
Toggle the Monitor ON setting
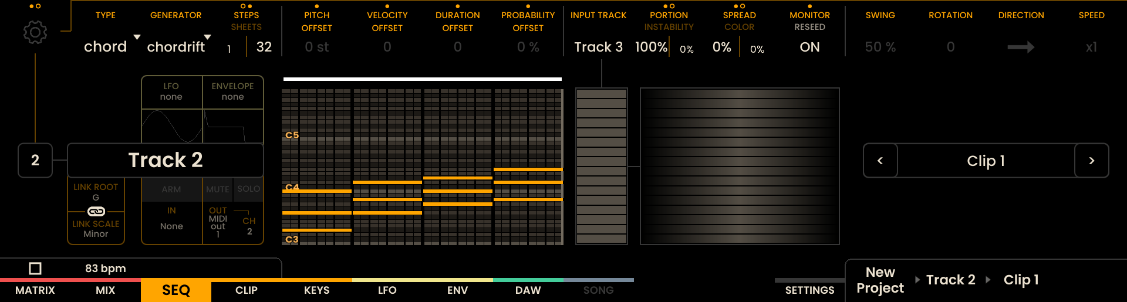tap(809, 47)
